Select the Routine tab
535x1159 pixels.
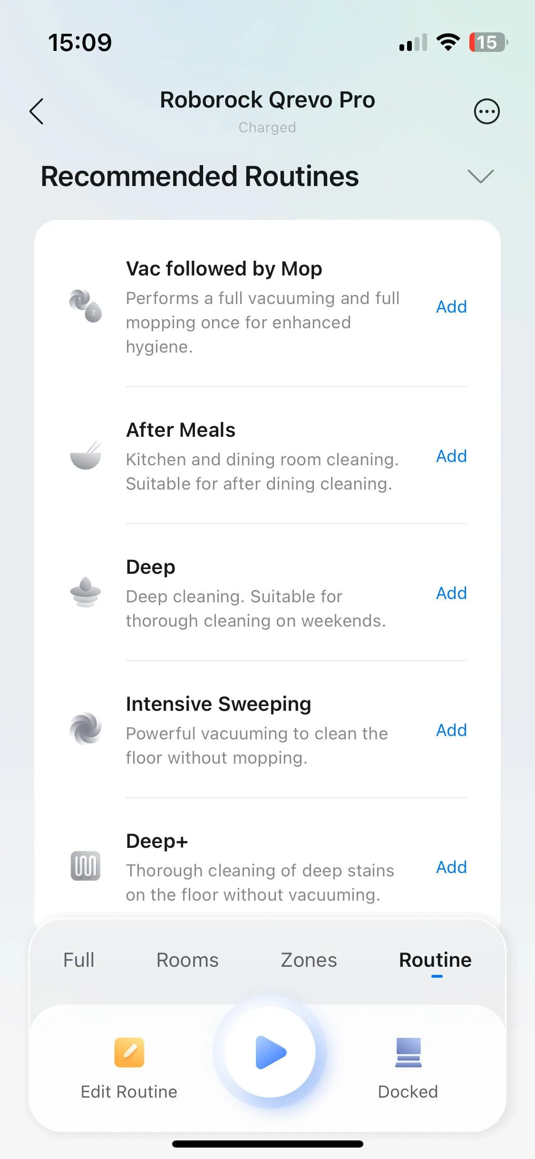click(435, 960)
